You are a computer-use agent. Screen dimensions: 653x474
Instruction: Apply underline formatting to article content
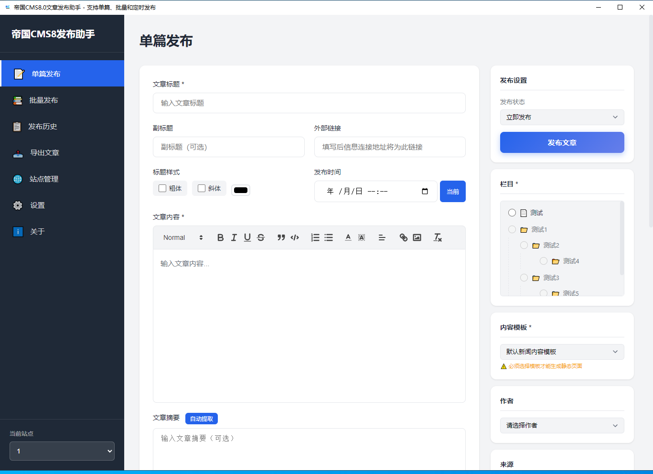247,237
